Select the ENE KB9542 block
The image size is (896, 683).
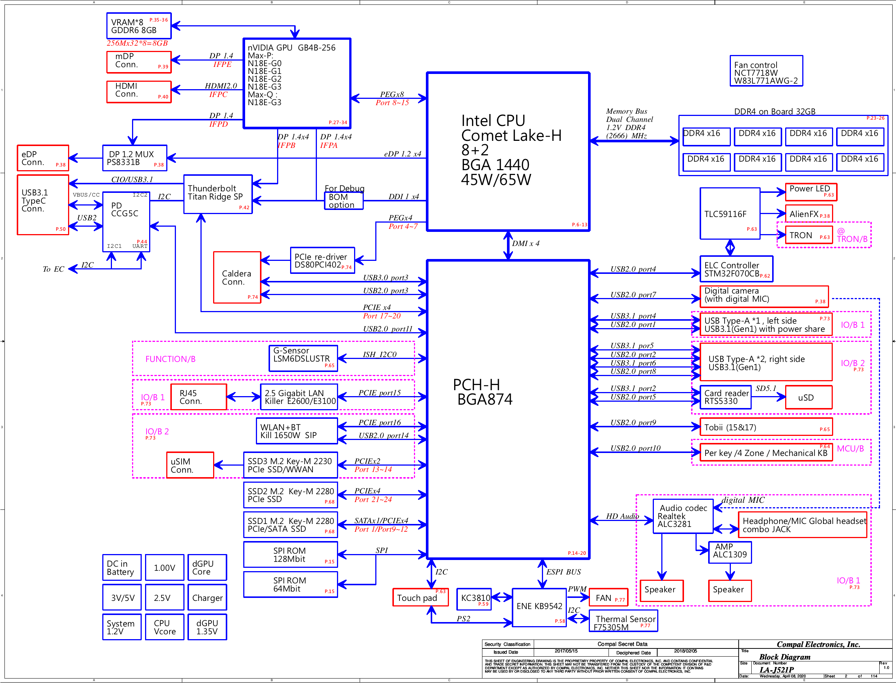point(539,607)
